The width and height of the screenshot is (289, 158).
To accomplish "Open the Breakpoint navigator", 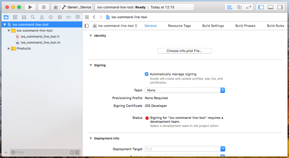I will (69, 17).
